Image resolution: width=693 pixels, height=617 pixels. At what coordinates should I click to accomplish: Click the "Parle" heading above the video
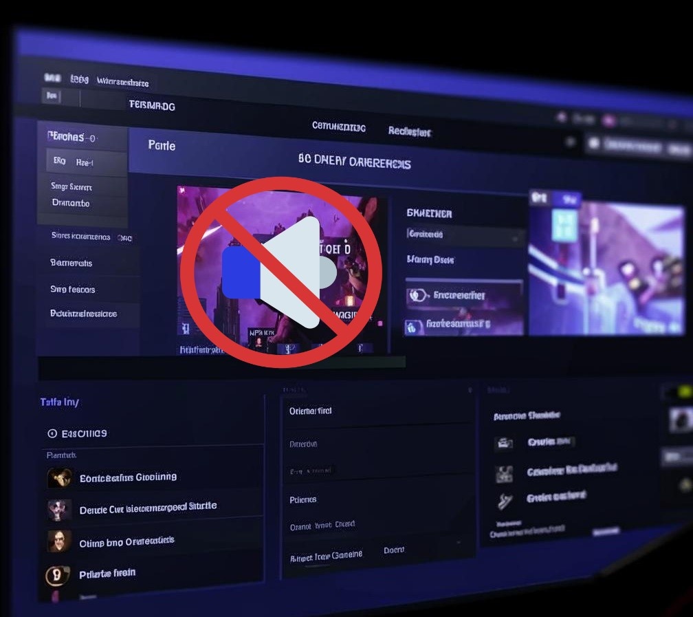tap(162, 146)
